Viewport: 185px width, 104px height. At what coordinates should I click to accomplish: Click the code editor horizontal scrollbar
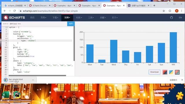pyautogui.click(x=37, y=76)
